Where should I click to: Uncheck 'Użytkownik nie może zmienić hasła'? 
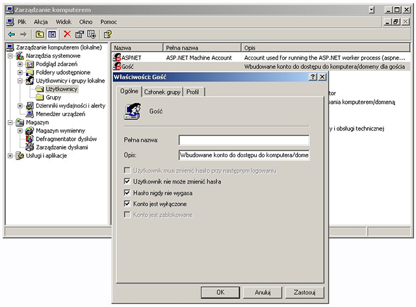[x=127, y=182]
